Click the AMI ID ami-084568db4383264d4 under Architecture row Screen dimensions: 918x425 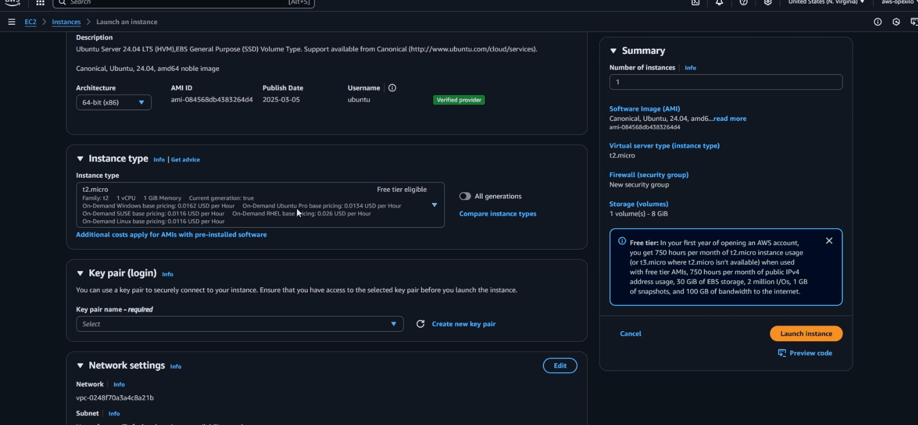click(x=211, y=100)
